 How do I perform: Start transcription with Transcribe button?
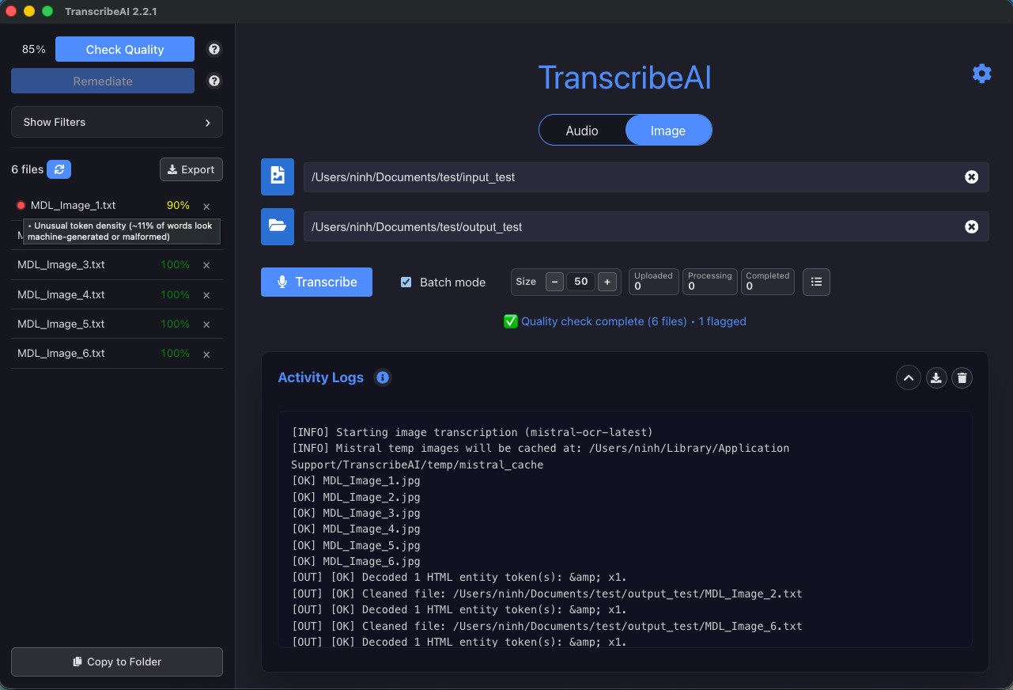(316, 282)
